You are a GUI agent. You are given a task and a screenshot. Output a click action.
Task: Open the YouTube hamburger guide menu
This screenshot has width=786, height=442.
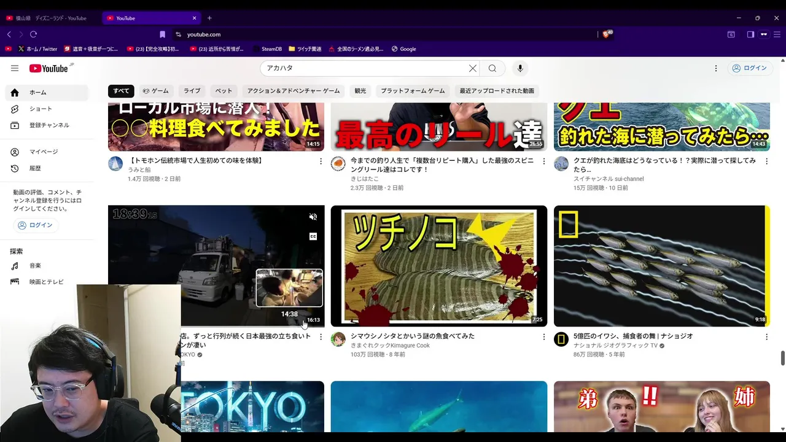pos(15,68)
